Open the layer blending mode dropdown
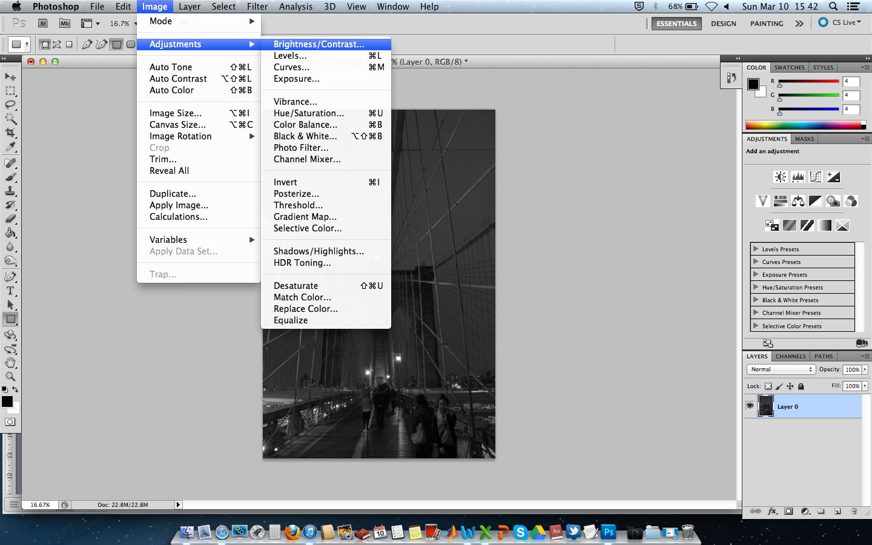The height and width of the screenshot is (545, 872). 781,369
